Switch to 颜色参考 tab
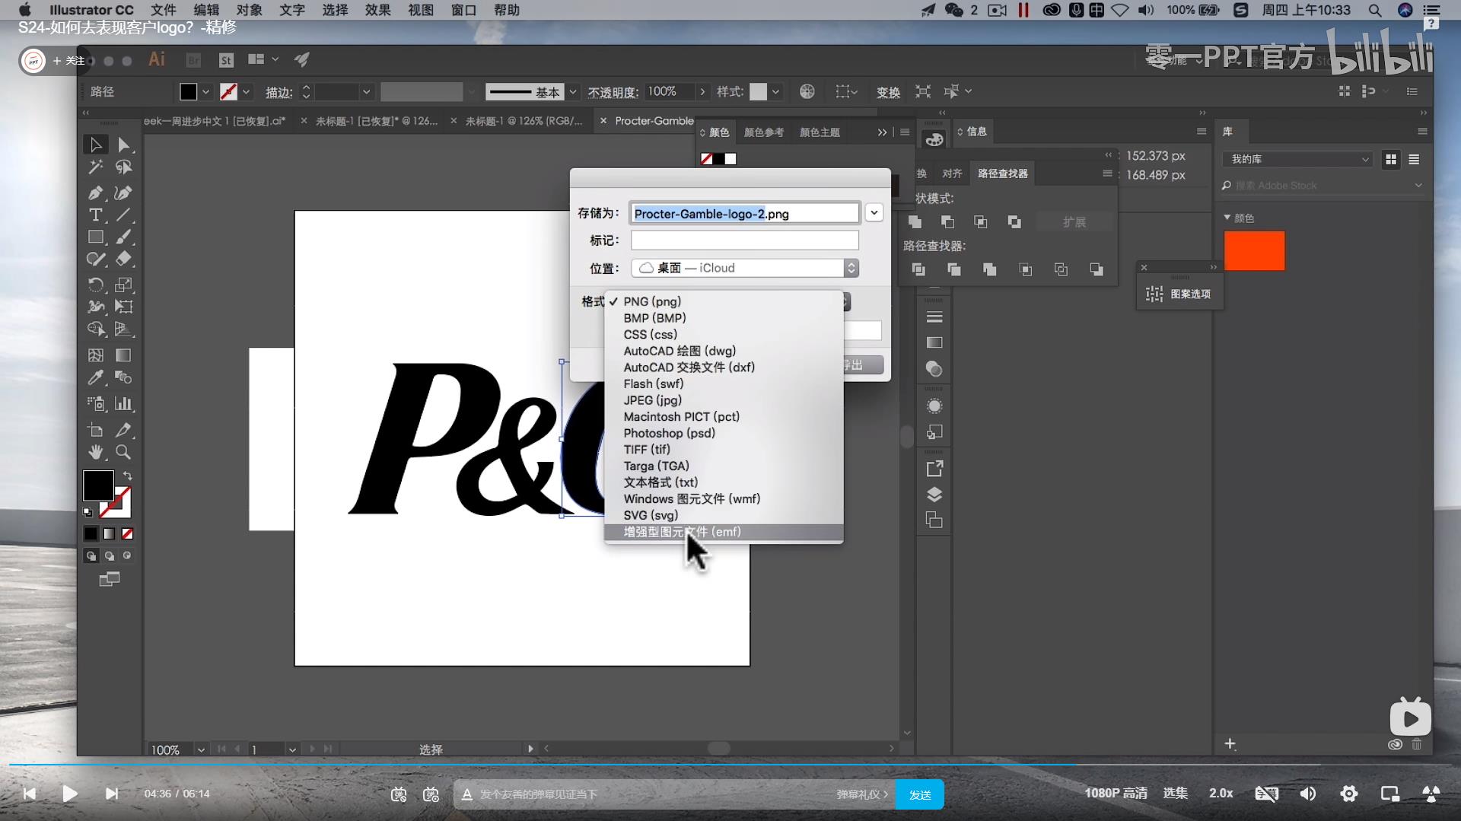This screenshot has width=1461, height=821. pyautogui.click(x=763, y=132)
